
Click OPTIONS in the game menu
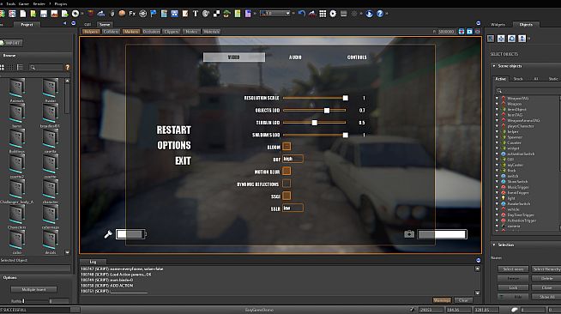click(x=174, y=145)
